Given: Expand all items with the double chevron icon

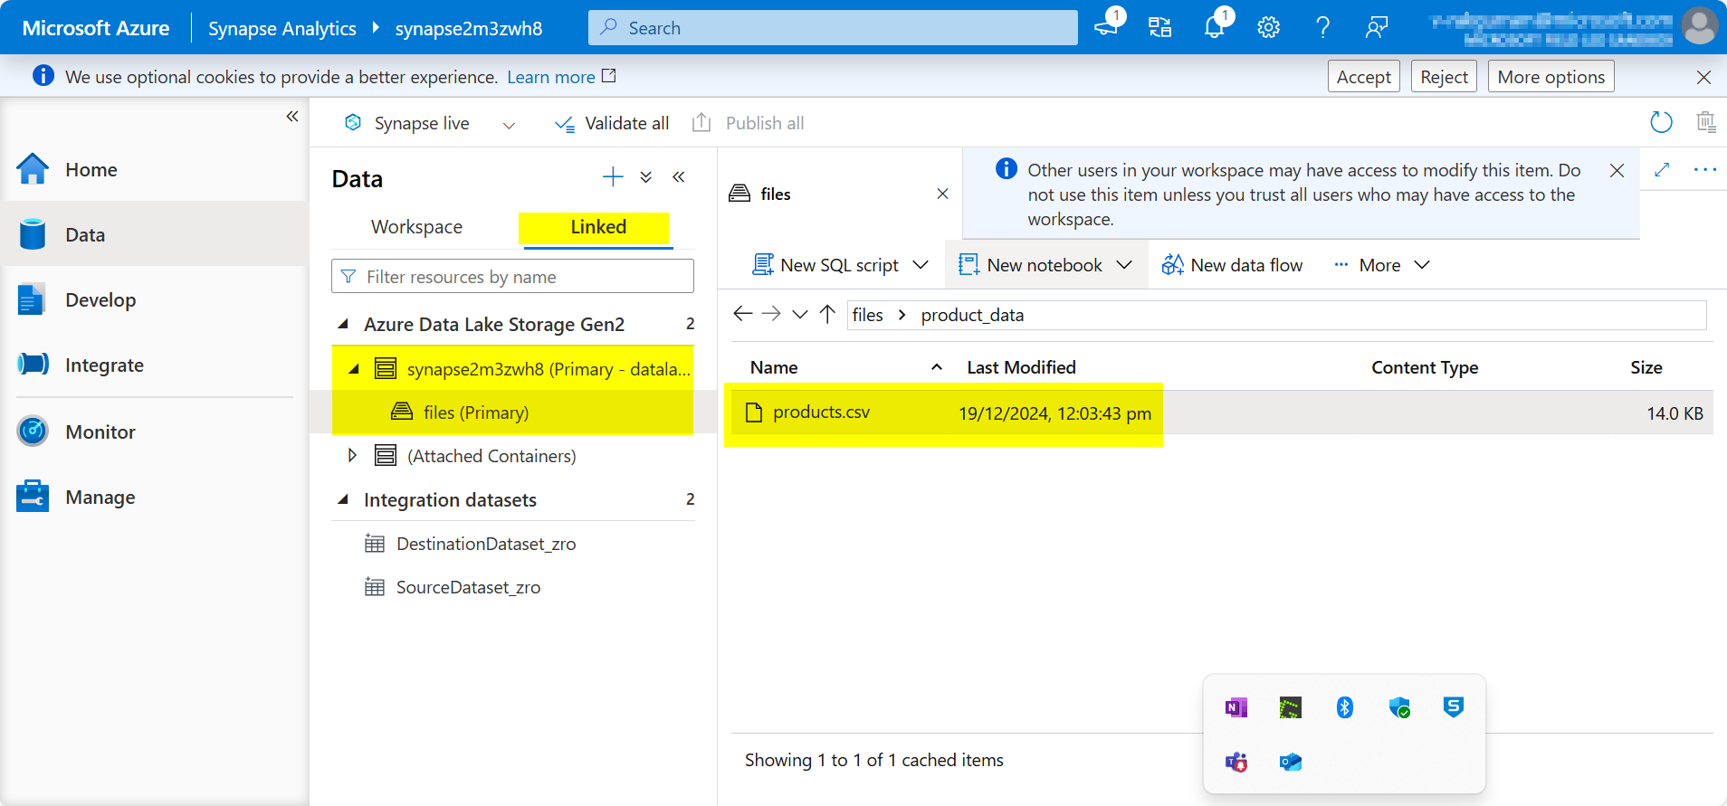Looking at the screenshot, I should (646, 176).
